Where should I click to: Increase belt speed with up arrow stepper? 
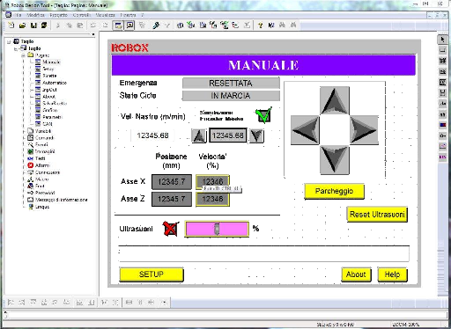199,135
